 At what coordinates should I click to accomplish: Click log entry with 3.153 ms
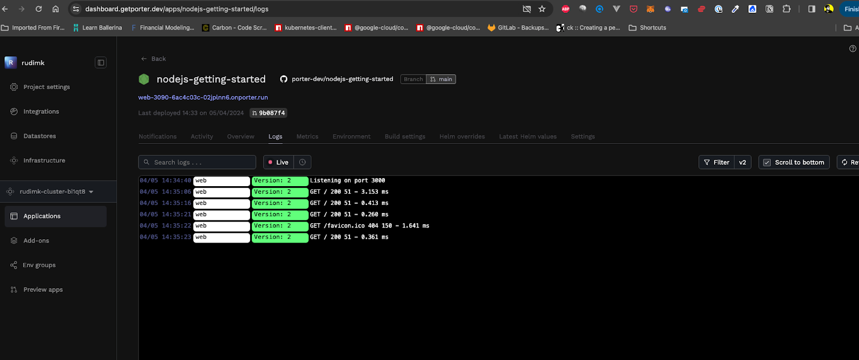349,192
